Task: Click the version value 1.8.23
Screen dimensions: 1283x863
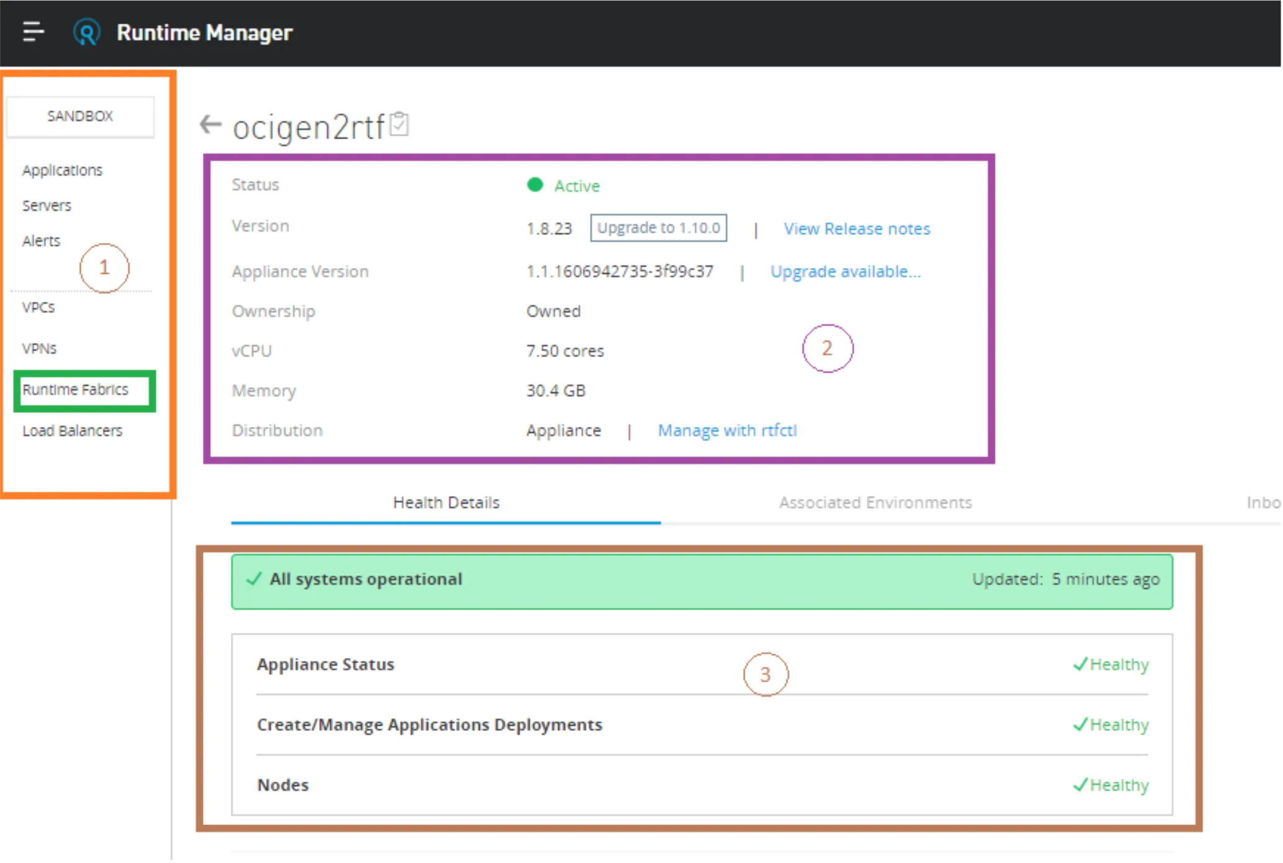Action: click(x=549, y=228)
